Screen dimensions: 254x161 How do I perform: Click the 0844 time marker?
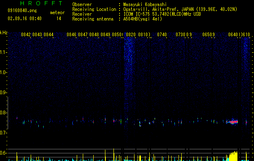[48, 35]
